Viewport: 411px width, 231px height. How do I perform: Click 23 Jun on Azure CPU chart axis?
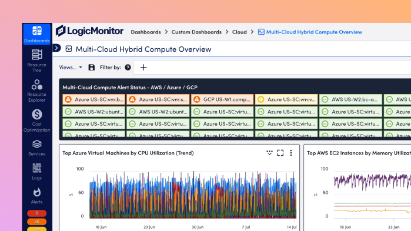(x=149, y=227)
